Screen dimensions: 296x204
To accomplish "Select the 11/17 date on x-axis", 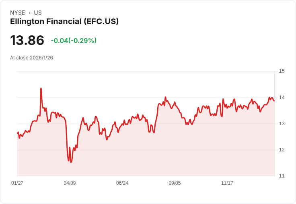I will coord(227,183).
